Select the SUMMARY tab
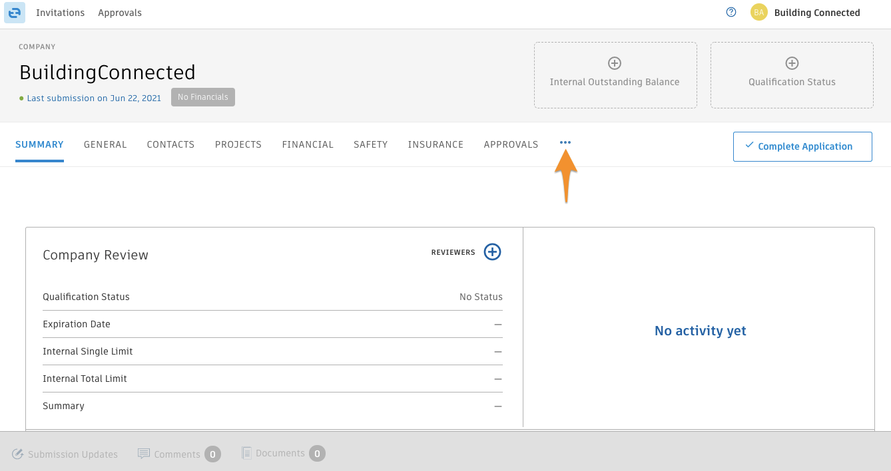The height and width of the screenshot is (471, 891). (x=39, y=144)
